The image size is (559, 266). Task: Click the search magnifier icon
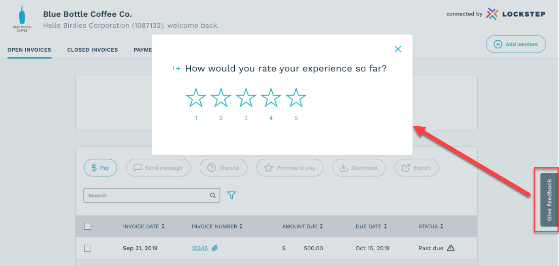(213, 195)
